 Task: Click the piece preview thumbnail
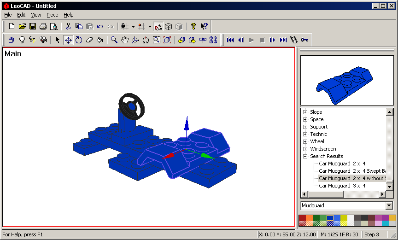coord(347,81)
